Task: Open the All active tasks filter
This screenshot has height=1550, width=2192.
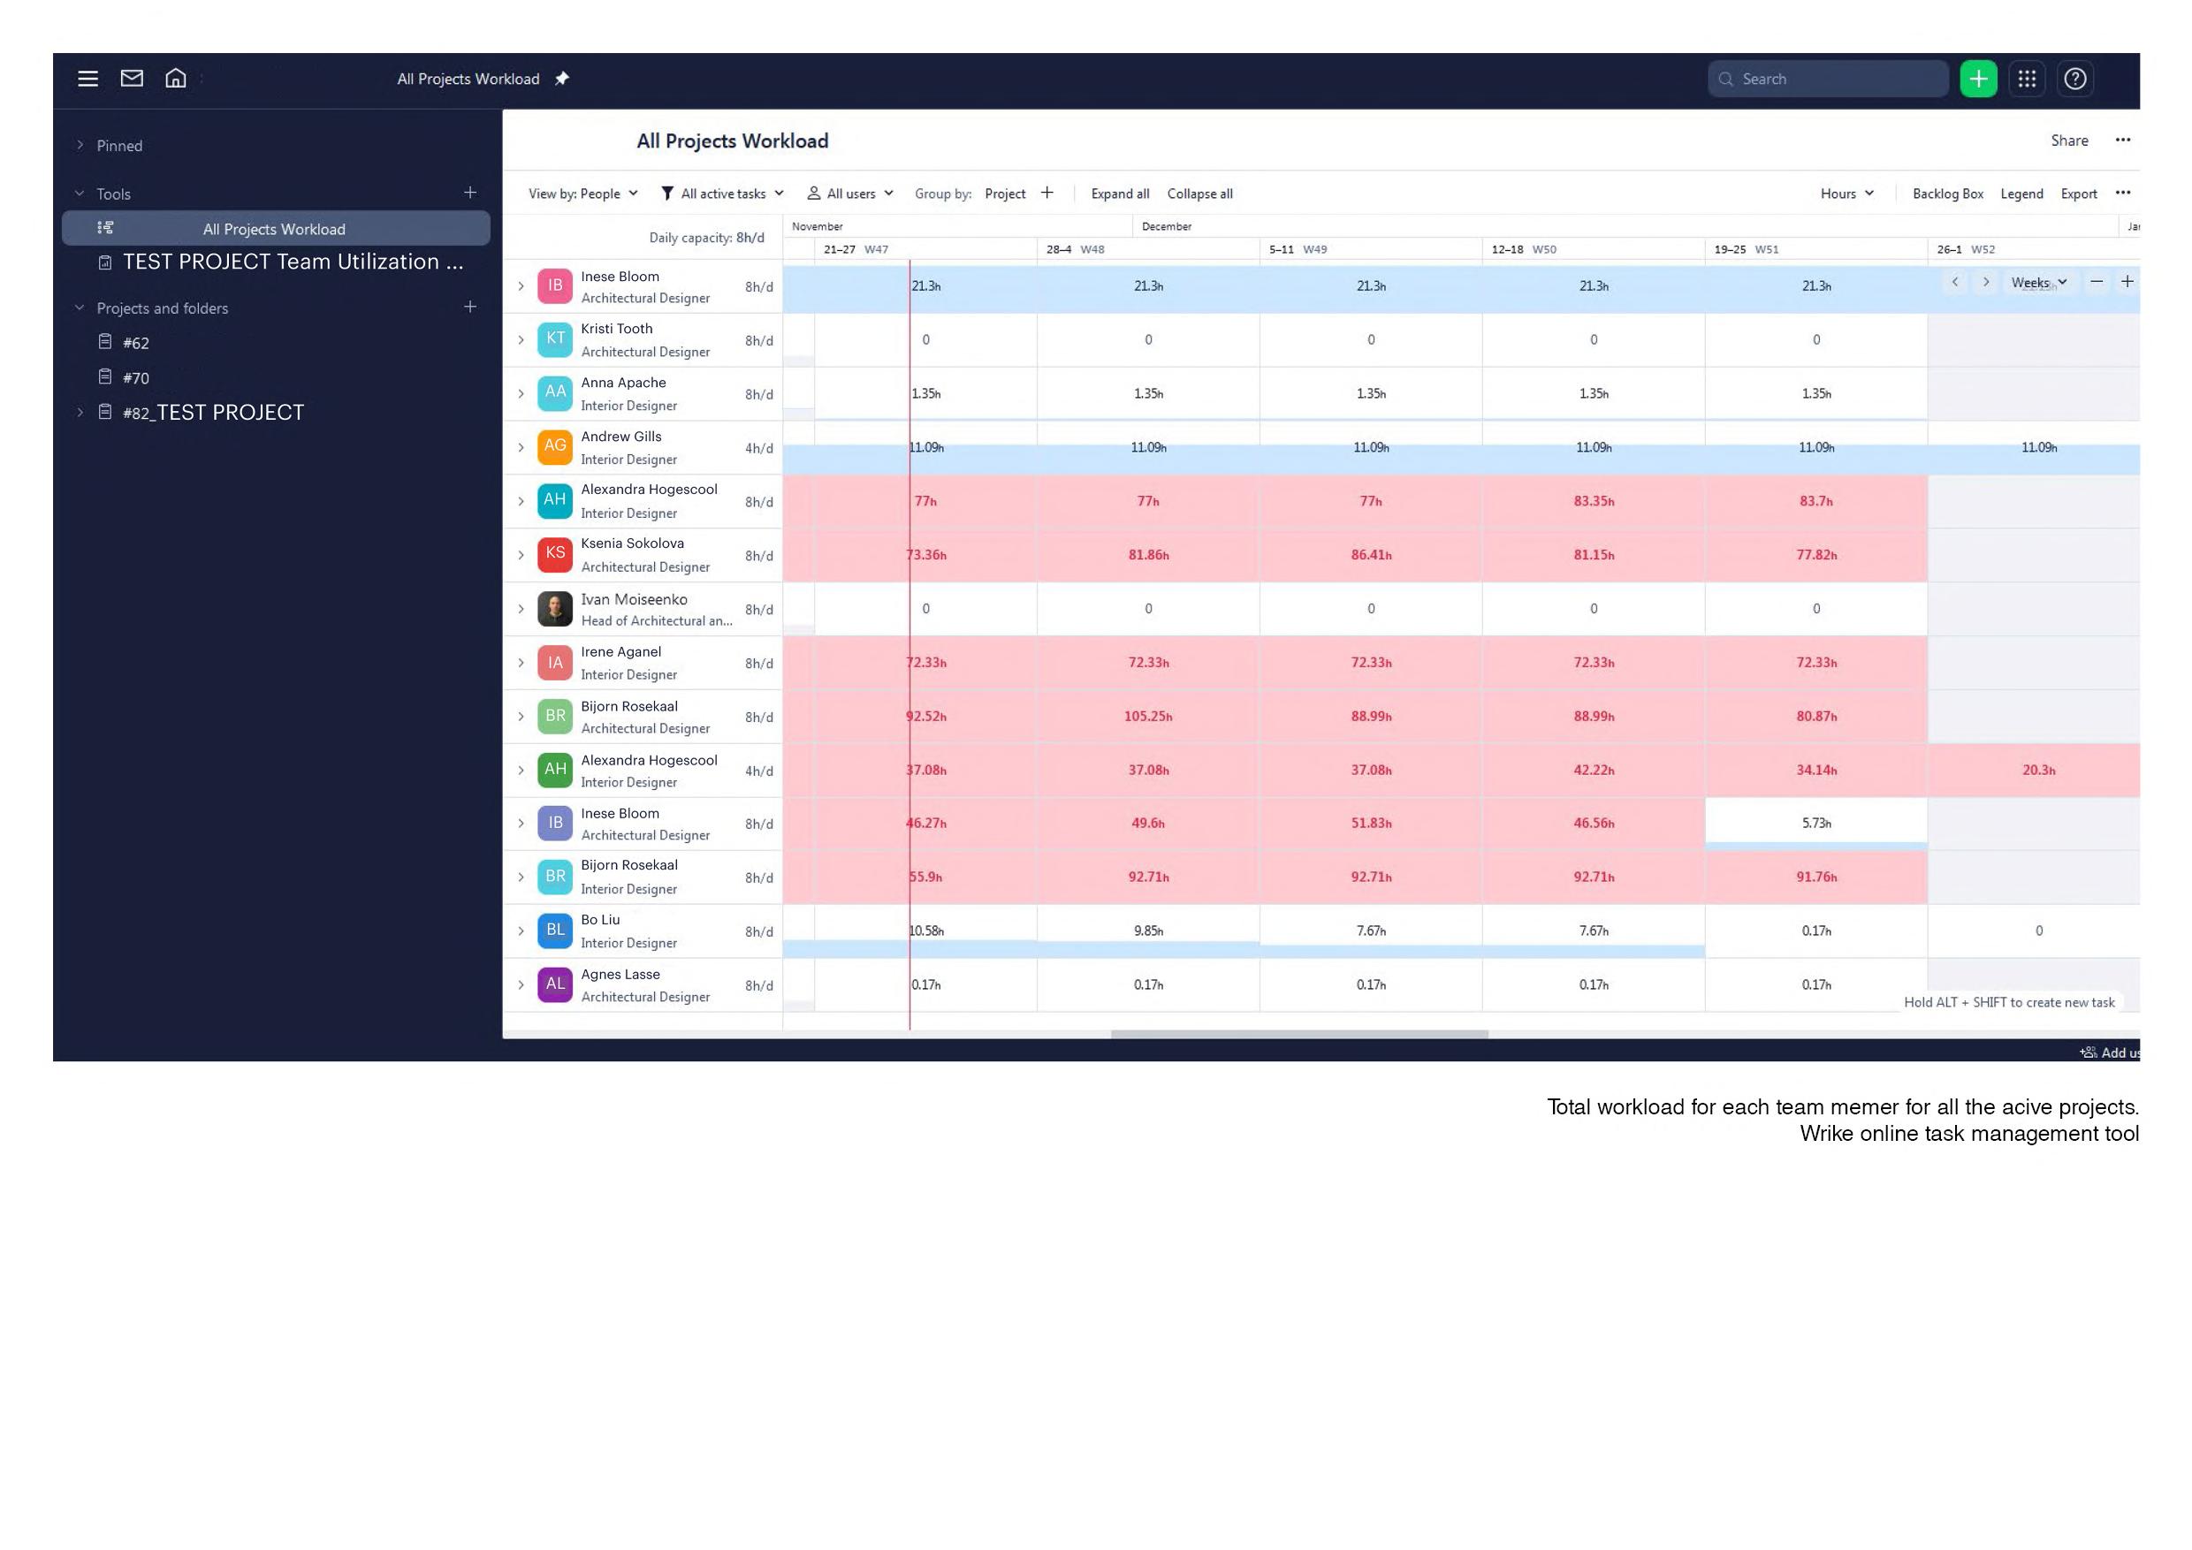Action: (x=723, y=194)
